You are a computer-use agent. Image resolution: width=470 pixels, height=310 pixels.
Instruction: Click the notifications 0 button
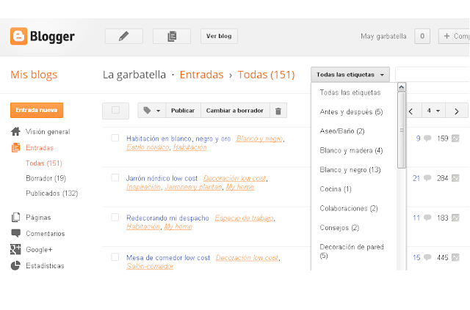pos(422,36)
